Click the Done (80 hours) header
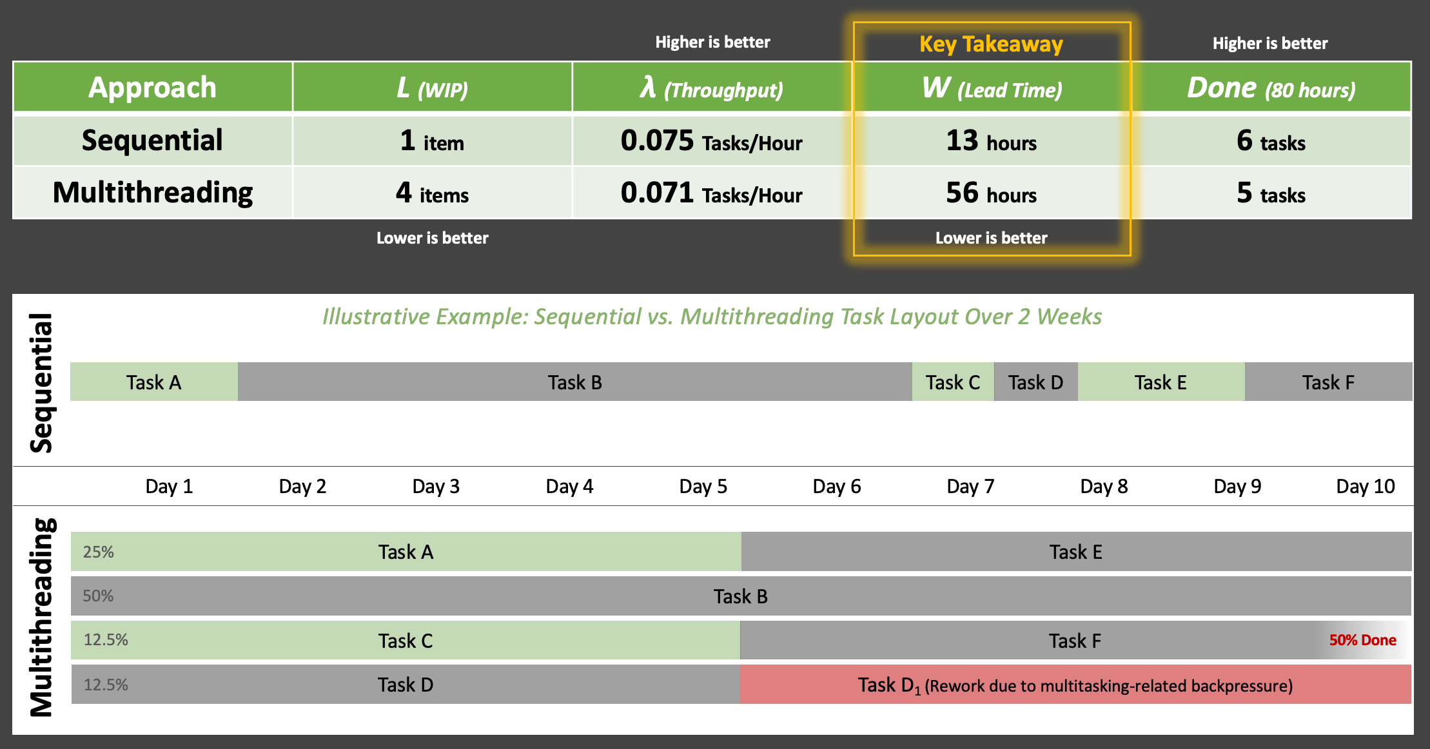 (x=1271, y=88)
